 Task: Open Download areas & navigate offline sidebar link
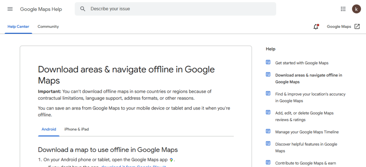[308, 79]
